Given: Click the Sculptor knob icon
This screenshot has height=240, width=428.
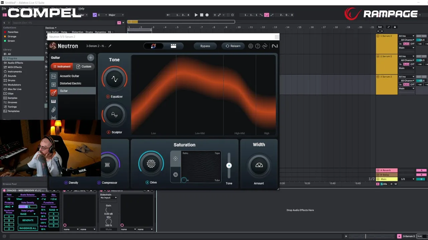Looking at the screenshot, I should click(114, 115).
